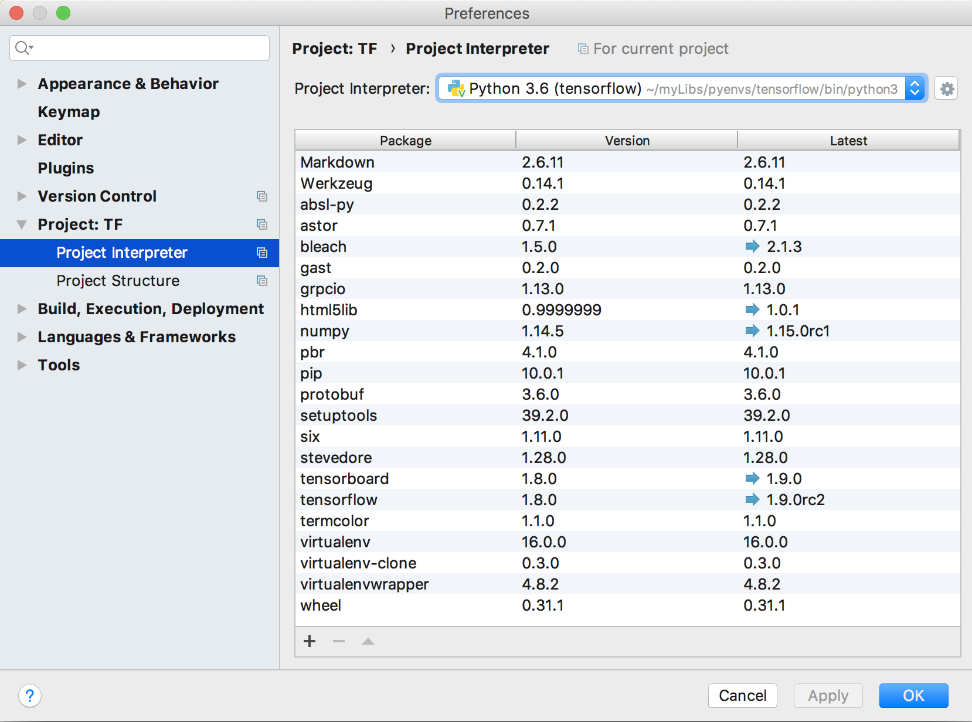Select the numpy package row
Image resolution: width=972 pixels, height=722 pixels.
(x=627, y=331)
